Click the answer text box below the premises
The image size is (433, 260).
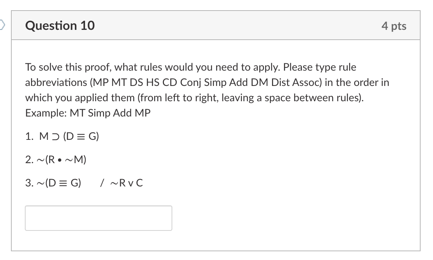[99, 218]
